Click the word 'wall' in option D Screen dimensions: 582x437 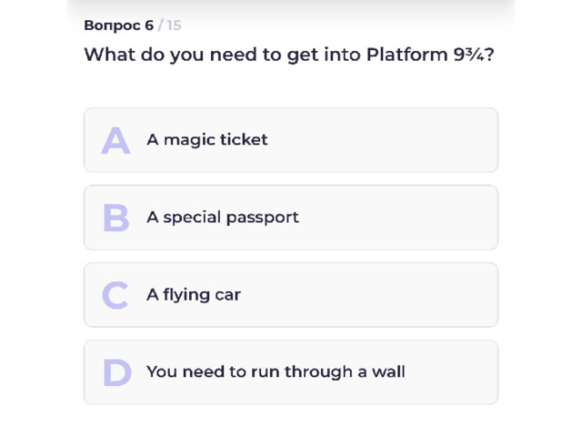[388, 371]
